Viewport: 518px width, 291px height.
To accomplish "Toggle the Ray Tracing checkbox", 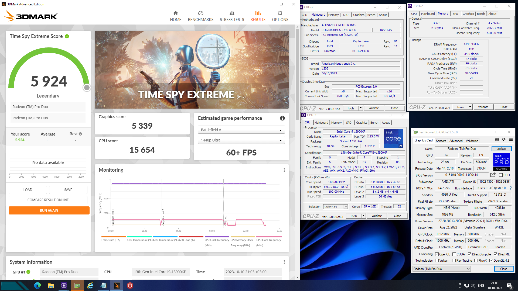I will click(x=454, y=261).
